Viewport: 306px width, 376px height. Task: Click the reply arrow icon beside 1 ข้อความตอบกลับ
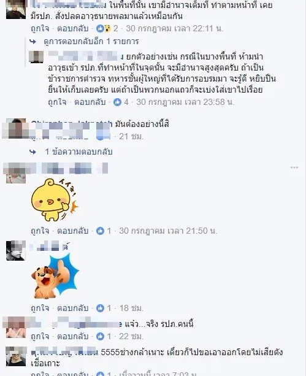33,152
